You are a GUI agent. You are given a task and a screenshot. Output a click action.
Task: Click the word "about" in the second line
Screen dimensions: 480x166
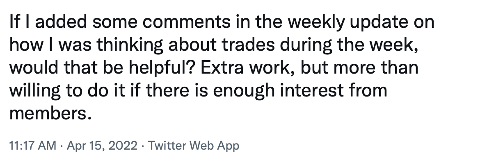point(192,45)
